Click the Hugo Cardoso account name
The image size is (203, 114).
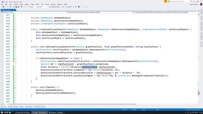(194, 4)
